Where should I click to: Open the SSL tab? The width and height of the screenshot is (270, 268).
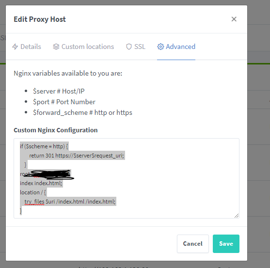[136, 47]
